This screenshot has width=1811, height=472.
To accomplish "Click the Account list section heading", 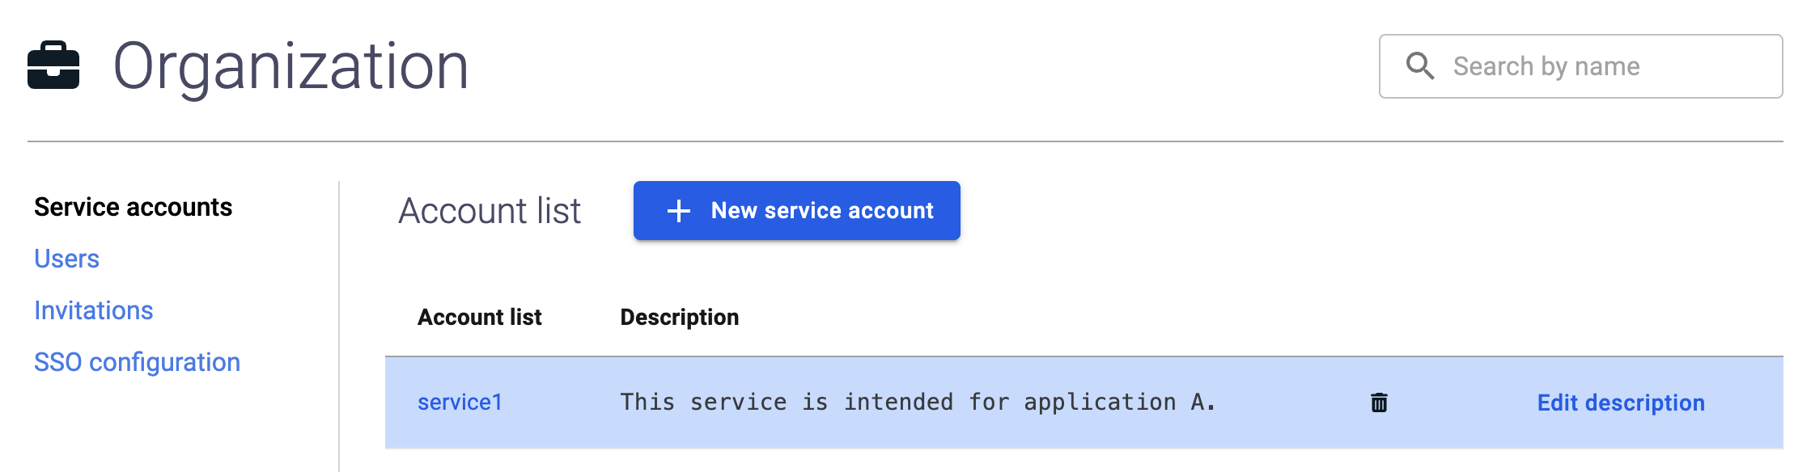I will 490,211.
